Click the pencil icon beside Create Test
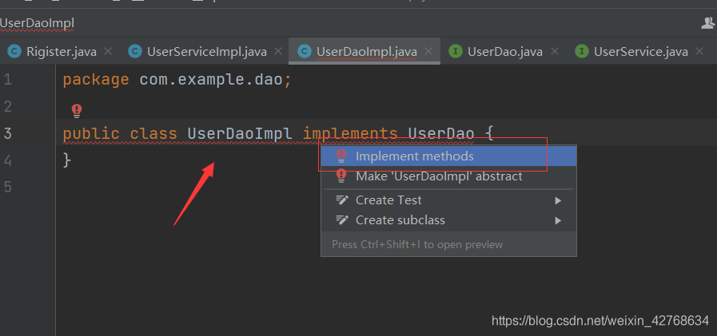 tap(342, 200)
